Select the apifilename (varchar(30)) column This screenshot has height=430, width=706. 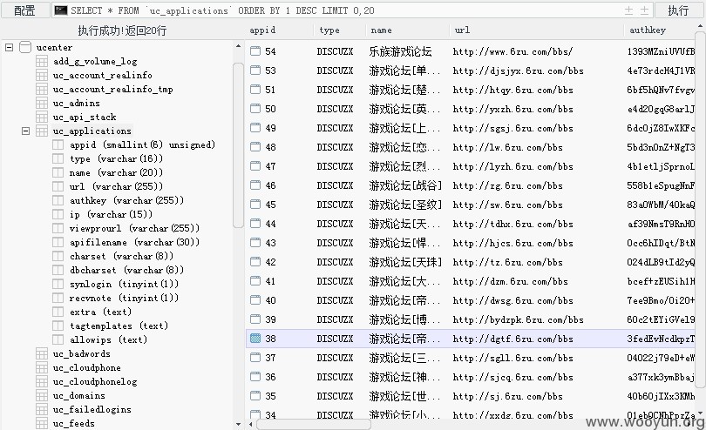[134, 243]
